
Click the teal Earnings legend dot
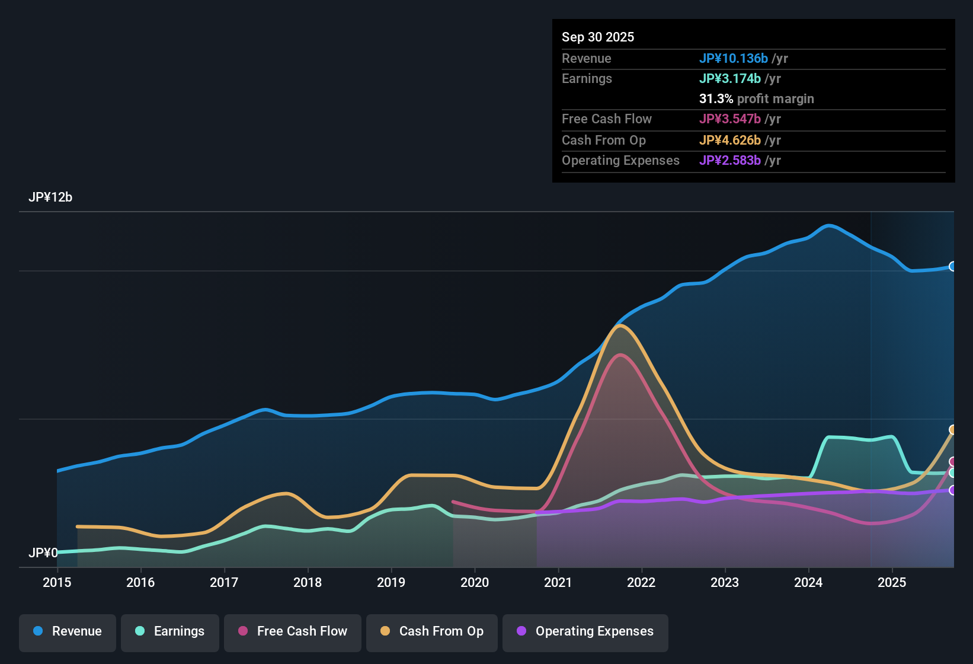pos(140,631)
